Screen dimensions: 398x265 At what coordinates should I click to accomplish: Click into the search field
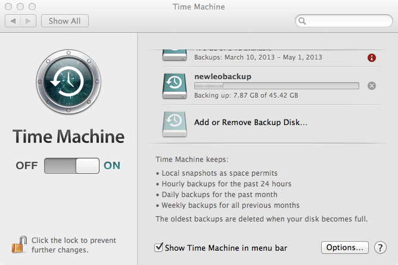click(x=344, y=21)
